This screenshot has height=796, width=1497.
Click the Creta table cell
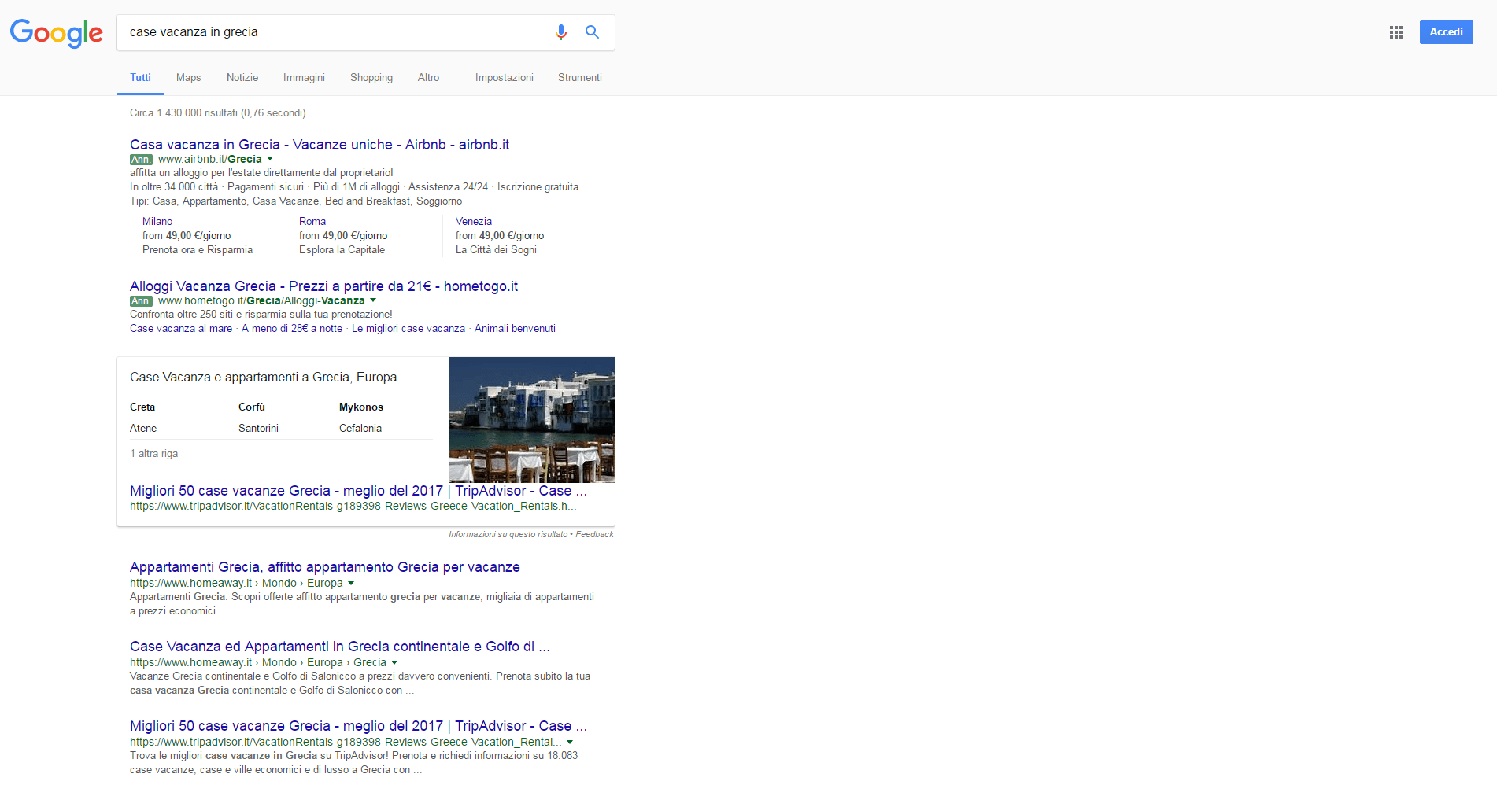pyautogui.click(x=142, y=407)
